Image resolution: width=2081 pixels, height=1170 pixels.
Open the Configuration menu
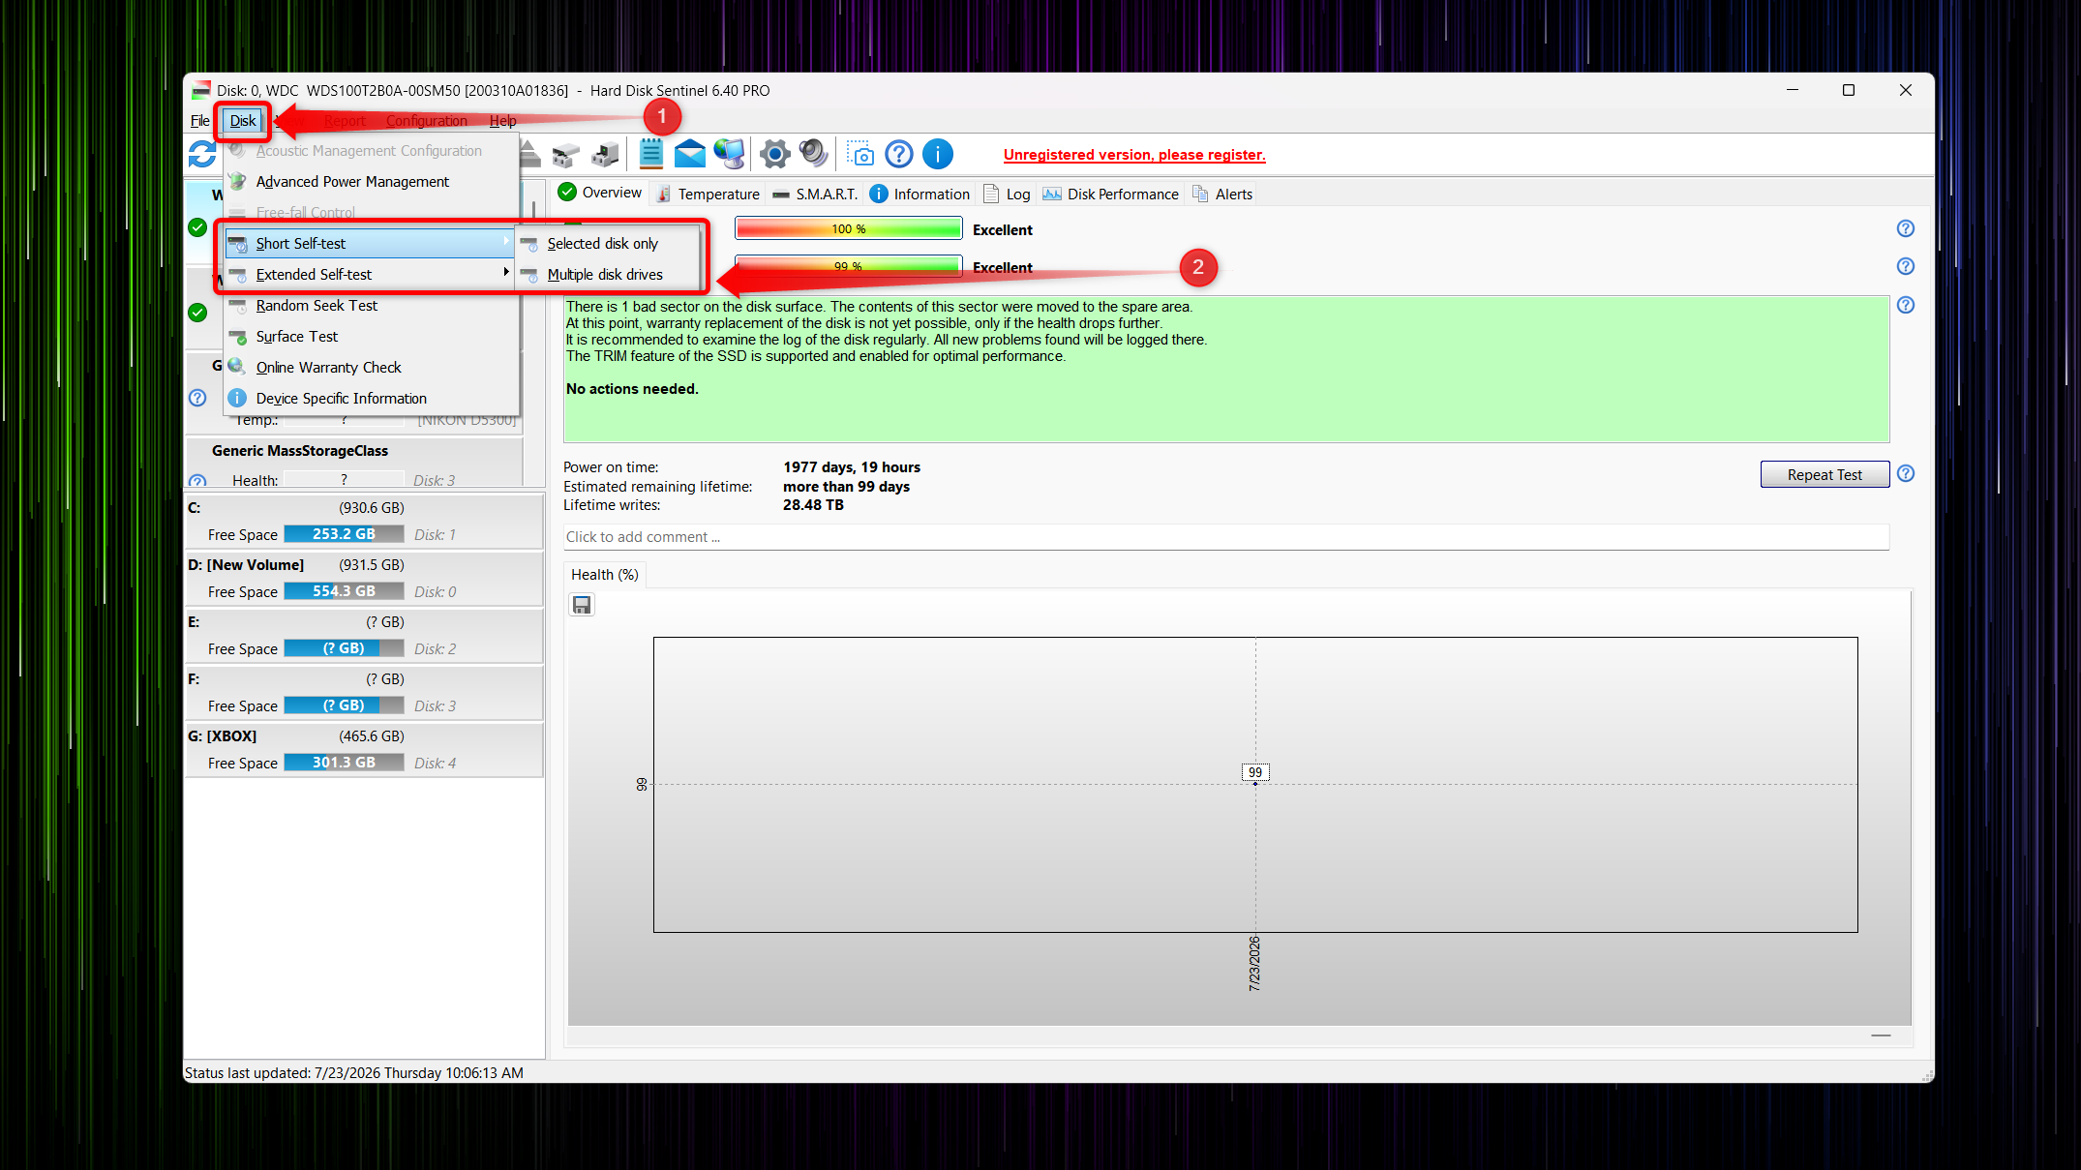427,120
